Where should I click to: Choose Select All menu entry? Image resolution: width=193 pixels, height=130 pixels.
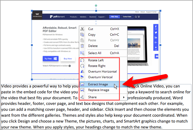coord(103,53)
